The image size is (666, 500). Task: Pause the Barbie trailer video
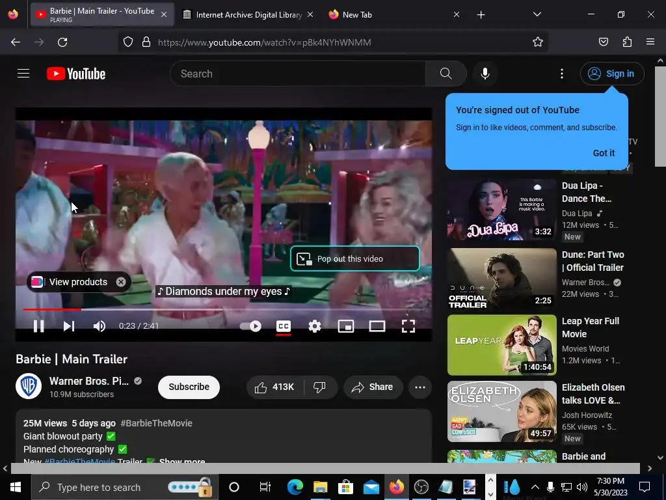(38, 326)
